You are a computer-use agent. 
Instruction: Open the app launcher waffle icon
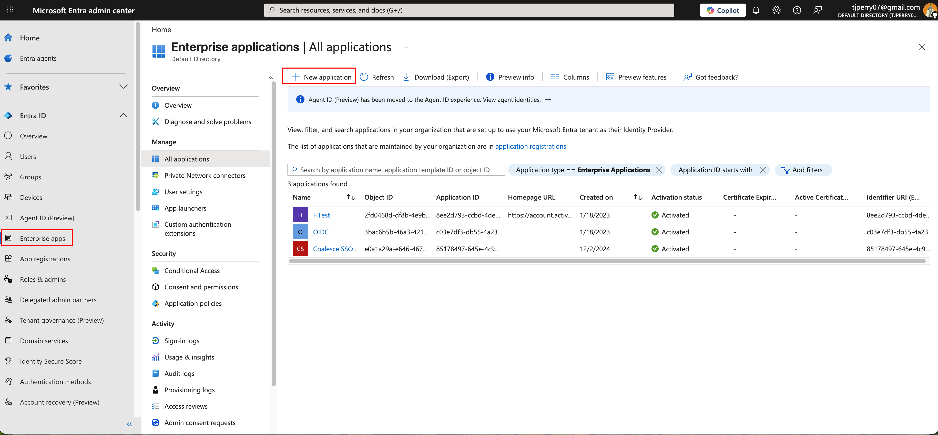click(10, 10)
